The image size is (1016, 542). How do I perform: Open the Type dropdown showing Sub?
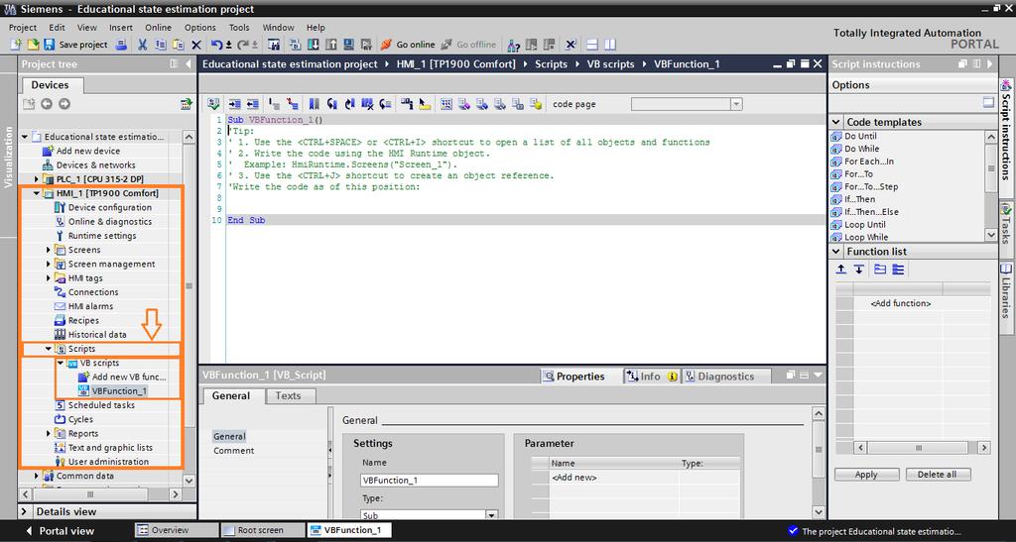[x=491, y=515]
